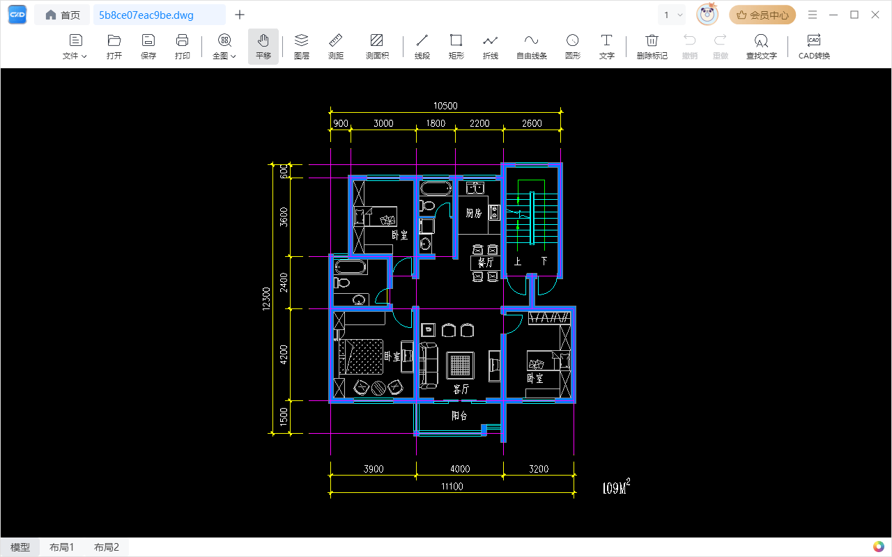Image resolution: width=892 pixels, height=557 pixels.
Task: Click 删除标记 delete markup trash icon
Action: tap(652, 46)
